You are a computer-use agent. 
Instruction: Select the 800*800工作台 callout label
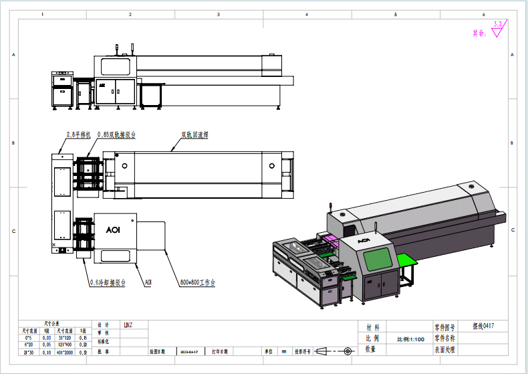click(196, 282)
